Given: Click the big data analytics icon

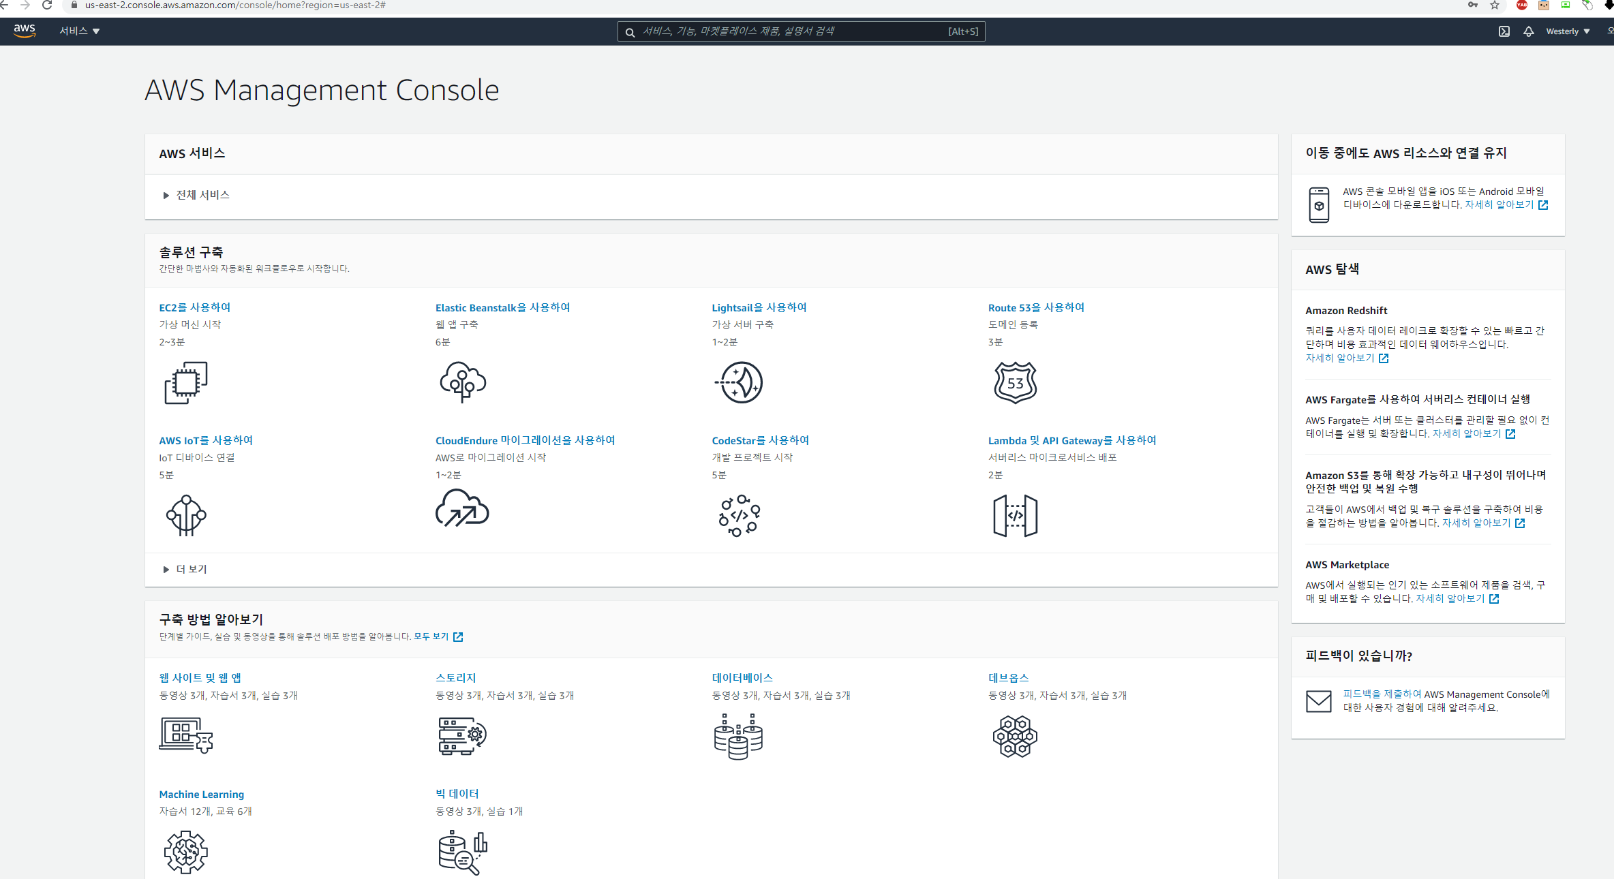Looking at the screenshot, I should (463, 852).
